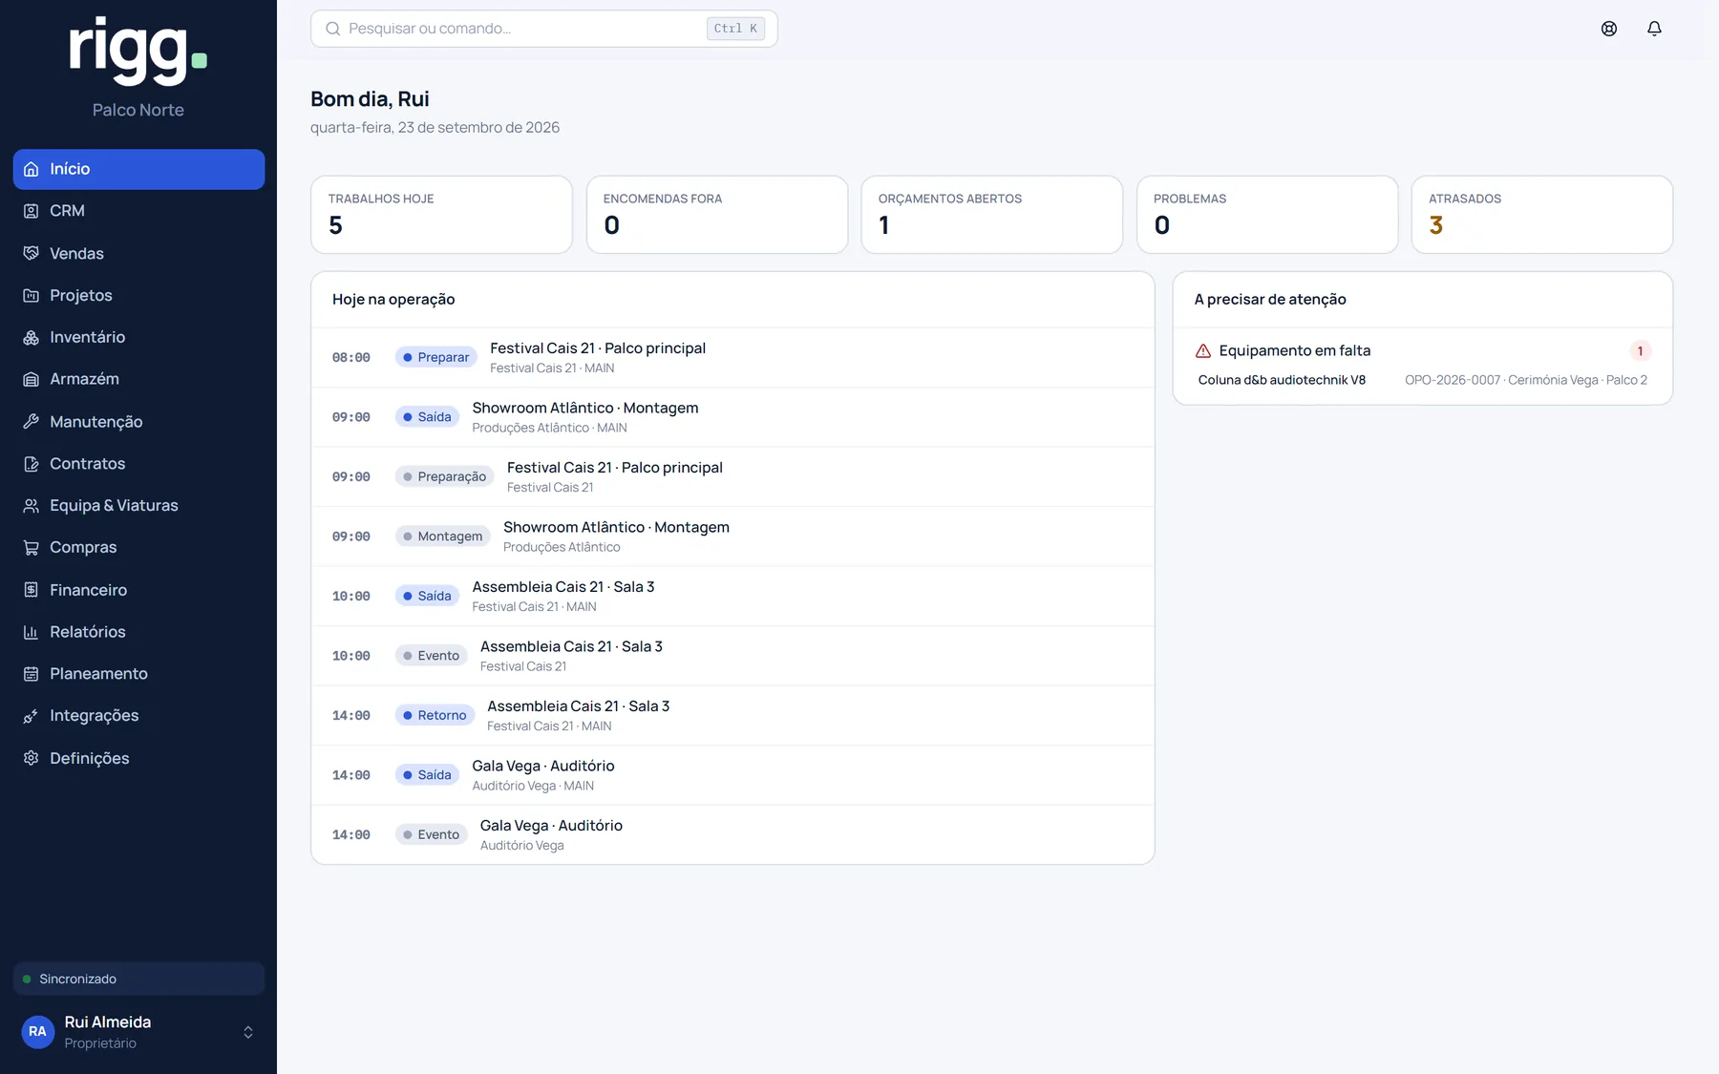Click the Compras shopping cart icon
This screenshot has height=1074, width=1719.
32,547
